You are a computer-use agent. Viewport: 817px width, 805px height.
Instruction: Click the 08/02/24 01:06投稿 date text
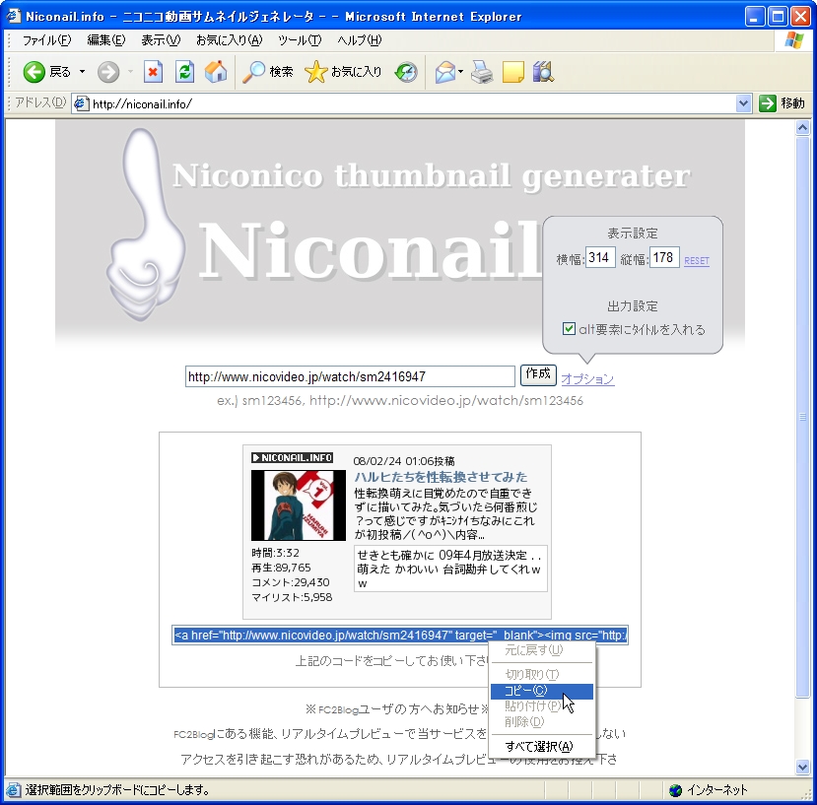[404, 461]
